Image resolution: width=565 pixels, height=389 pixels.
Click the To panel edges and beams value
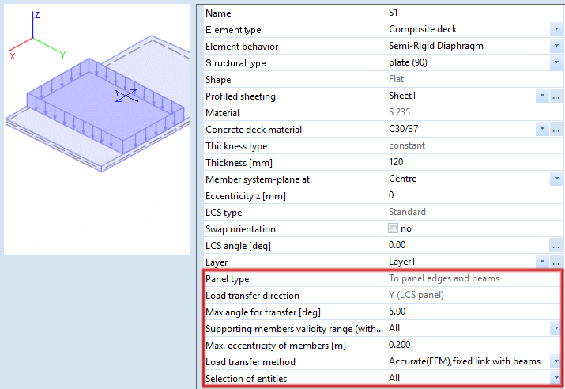[x=444, y=278]
